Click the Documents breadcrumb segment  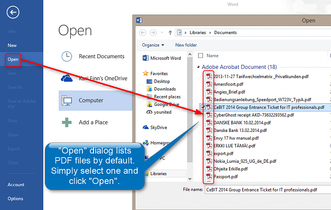click(x=225, y=33)
